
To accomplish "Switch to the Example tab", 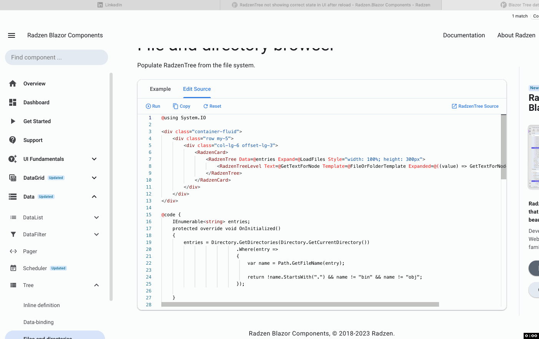I will coord(160,89).
